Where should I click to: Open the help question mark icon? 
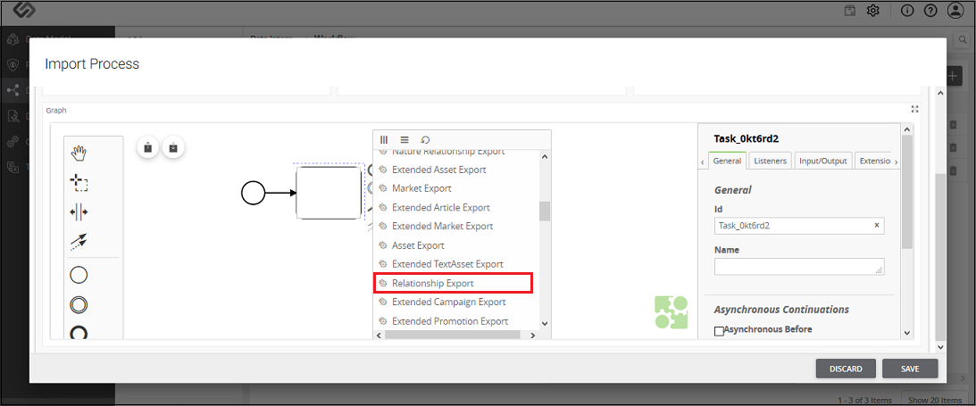[x=930, y=11]
